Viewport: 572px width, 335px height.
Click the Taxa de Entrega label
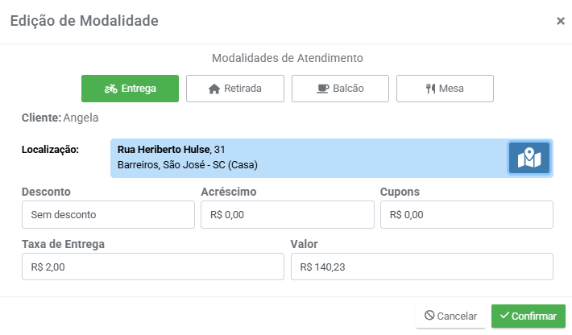[x=64, y=244]
